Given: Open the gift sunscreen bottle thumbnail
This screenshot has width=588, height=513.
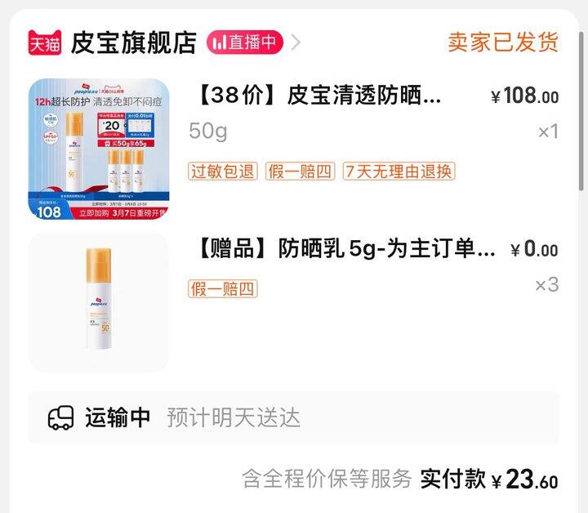Looking at the screenshot, I should pyautogui.click(x=99, y=302).
